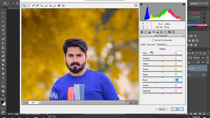Image resolution: width=210 pixels, height=118 pixels.
Task: Click the histogram graph
Action: tap(162, 12)
